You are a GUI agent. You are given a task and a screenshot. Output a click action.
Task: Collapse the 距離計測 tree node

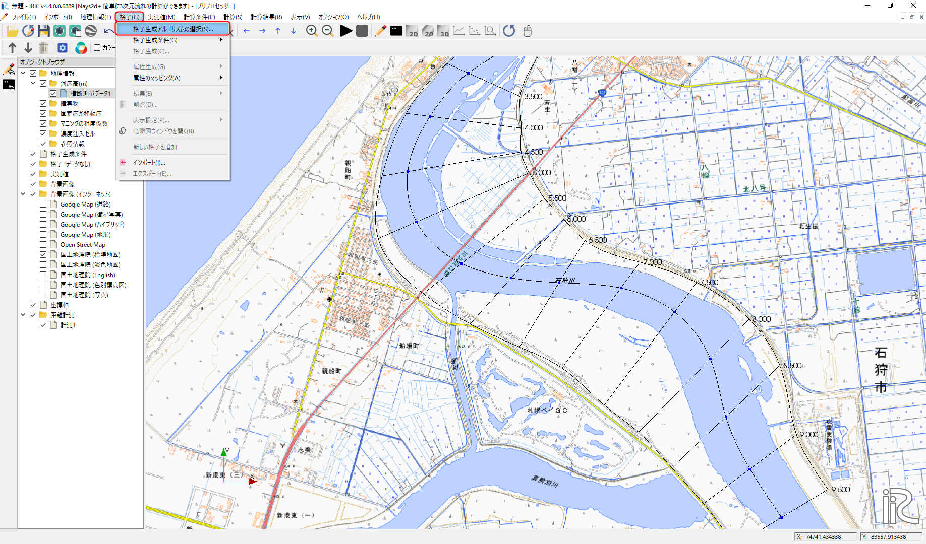tap(23, 315)
